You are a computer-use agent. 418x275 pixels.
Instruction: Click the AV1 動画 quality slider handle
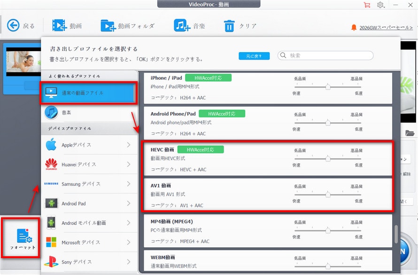click(x=328, y=195)
